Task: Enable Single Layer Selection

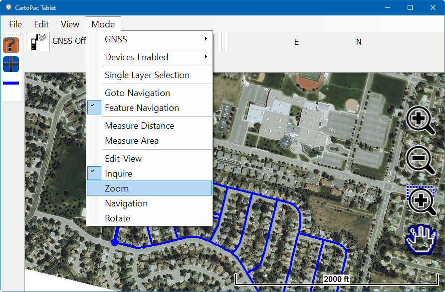Action: [147, 75]
